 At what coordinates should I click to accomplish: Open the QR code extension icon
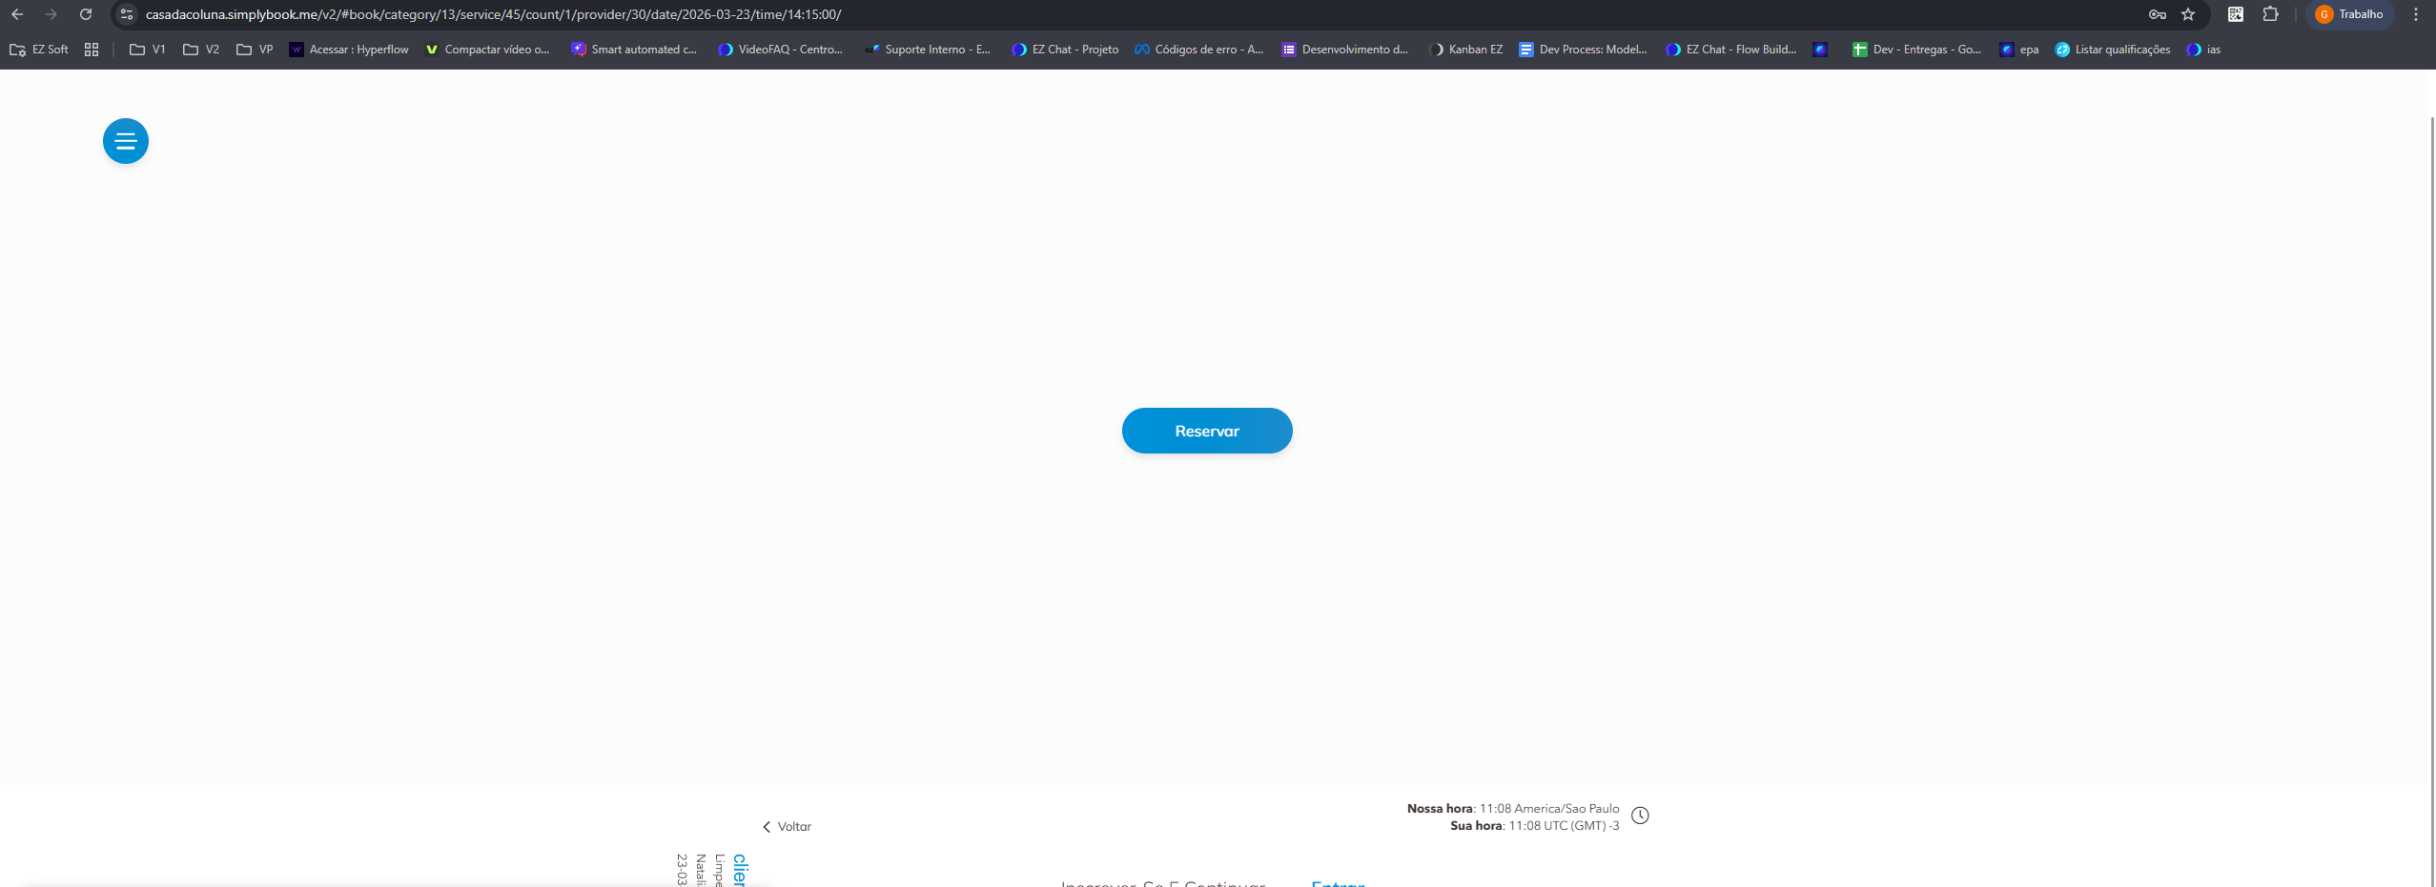click(x=2235, y=14)
